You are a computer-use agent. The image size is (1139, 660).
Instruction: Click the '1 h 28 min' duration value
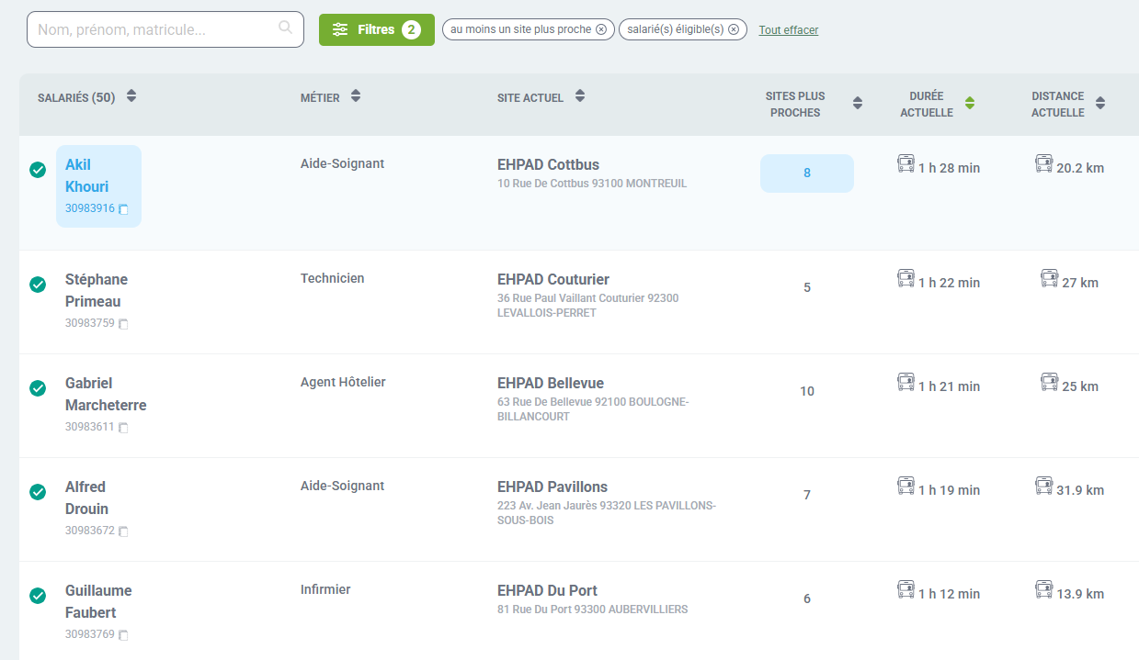(949, 168)
